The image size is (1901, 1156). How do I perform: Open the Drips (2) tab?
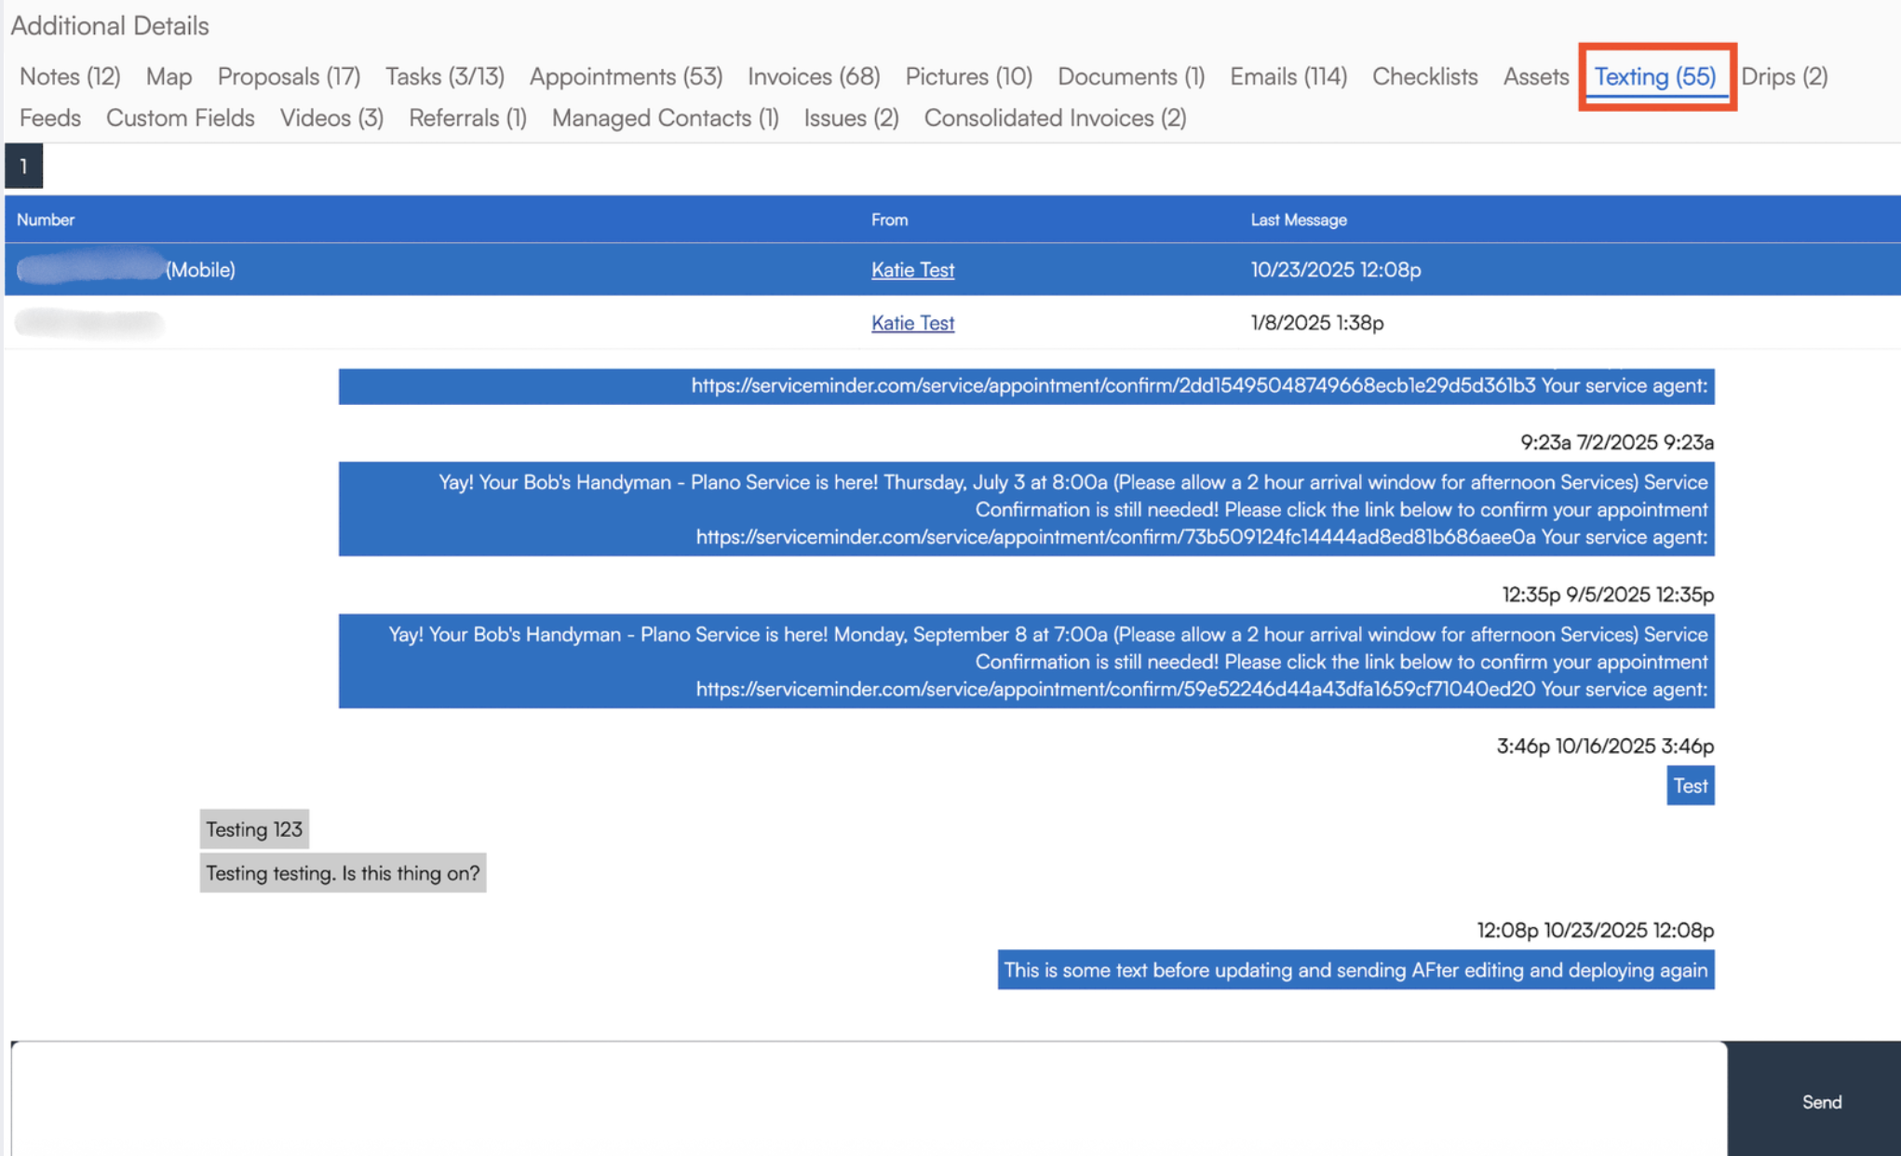coord(1784,76)
